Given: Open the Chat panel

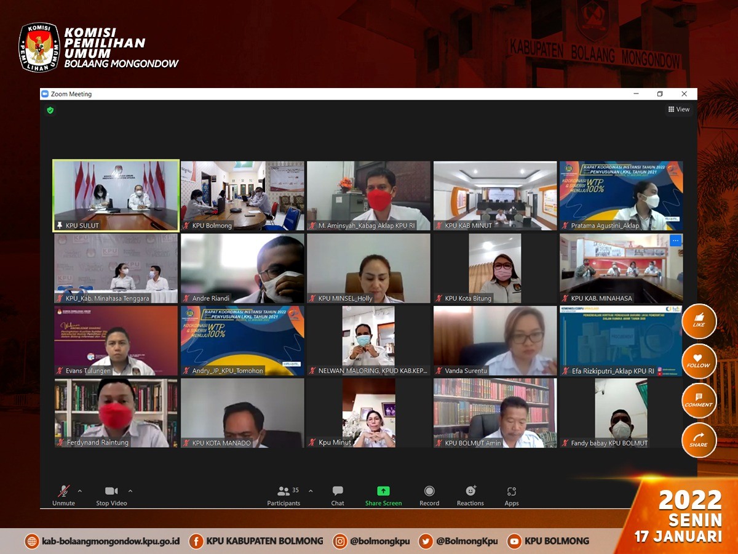Looking at the screenshot, I should pyautogui.click(x=338, y=491).
